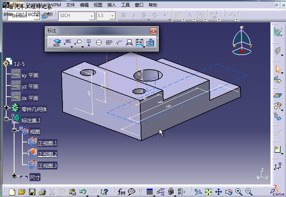The width and height of the screenshot is (286, 197).
Task: Expand the 尺寸 tree node
Action: tap(14, 176)
